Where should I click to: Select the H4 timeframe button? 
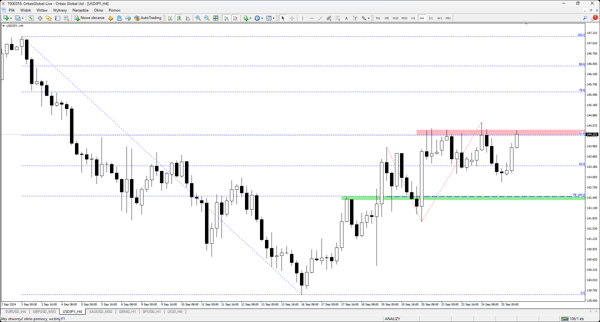(x=422, y=18)
